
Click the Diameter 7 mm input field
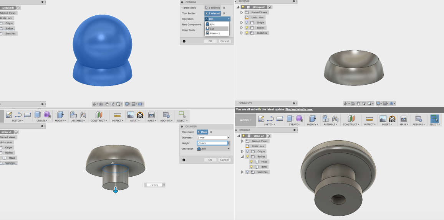click(x=212, y=138)
